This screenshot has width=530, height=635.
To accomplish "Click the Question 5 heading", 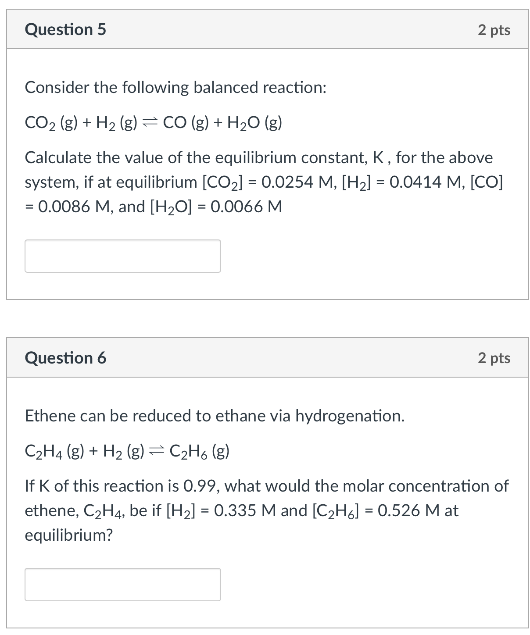I will pyautogui.click(x=65, y=29).
